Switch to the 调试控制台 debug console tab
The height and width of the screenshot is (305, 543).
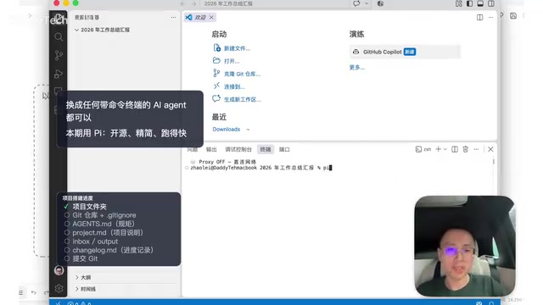[x=238, y=149]
